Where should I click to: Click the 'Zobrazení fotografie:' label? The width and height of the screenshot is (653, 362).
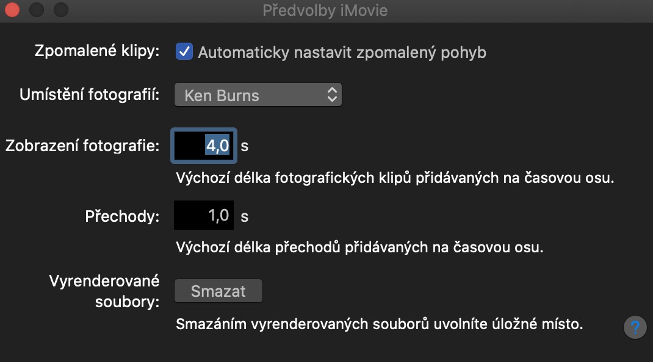coord(82,146)
